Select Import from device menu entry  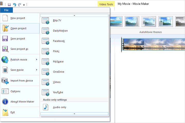click(x=20, y=81)
